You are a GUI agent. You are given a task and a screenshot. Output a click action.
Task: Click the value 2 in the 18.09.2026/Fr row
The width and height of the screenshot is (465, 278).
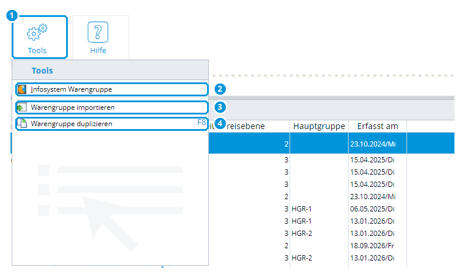(286, 246)
